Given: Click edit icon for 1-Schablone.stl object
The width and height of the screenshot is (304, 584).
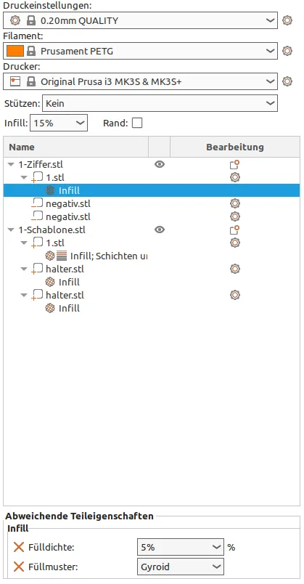Looking at the screenshot, I should point(234,230).
